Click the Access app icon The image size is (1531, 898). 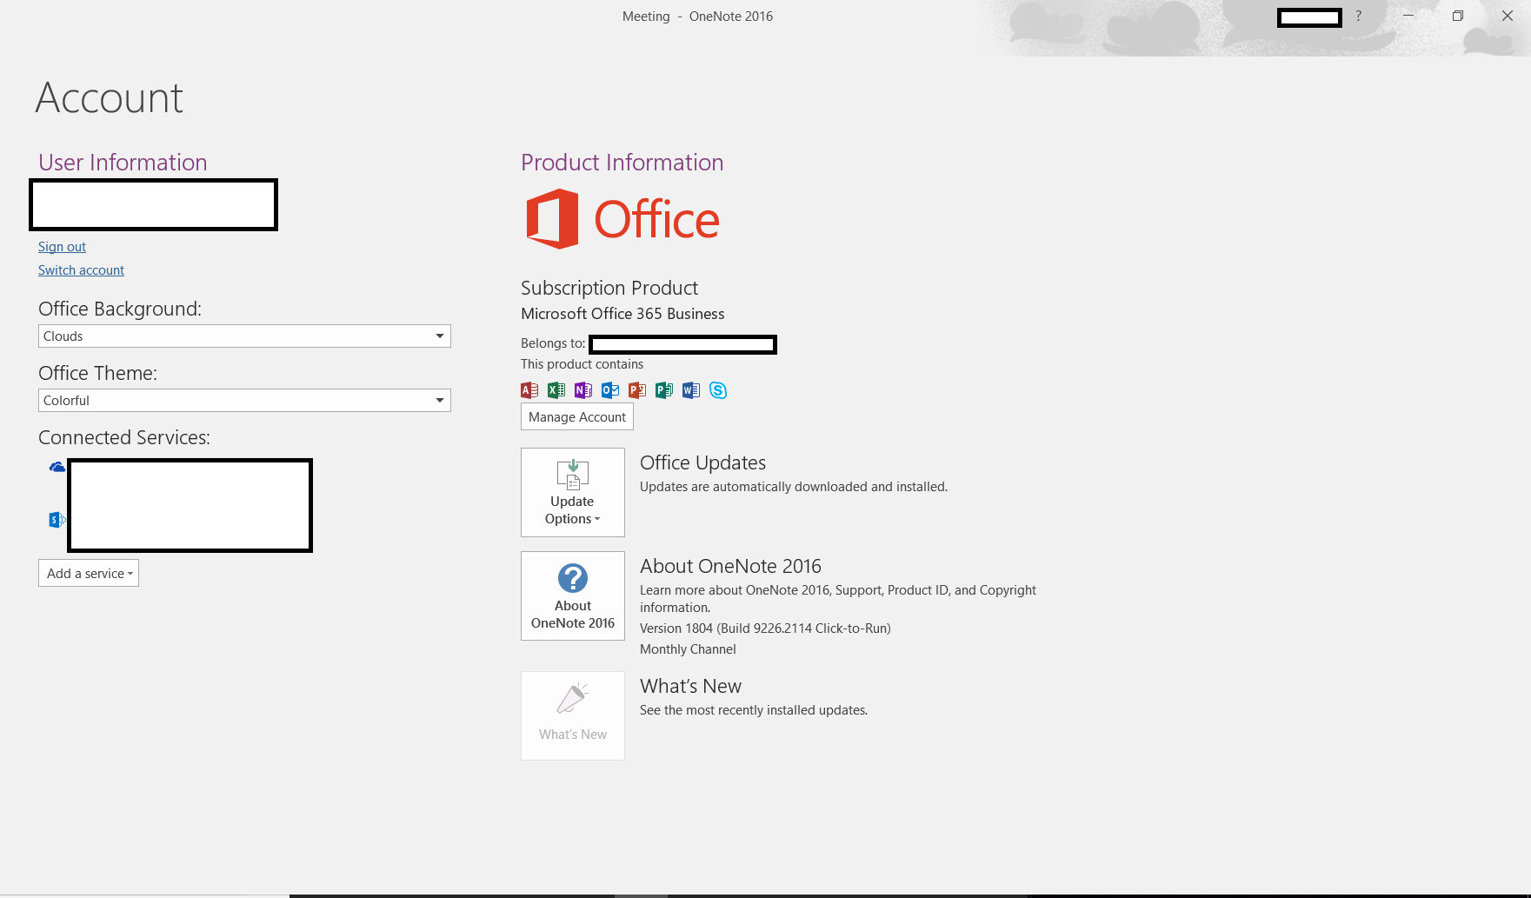pyautogui.click(x=529, y=390)
